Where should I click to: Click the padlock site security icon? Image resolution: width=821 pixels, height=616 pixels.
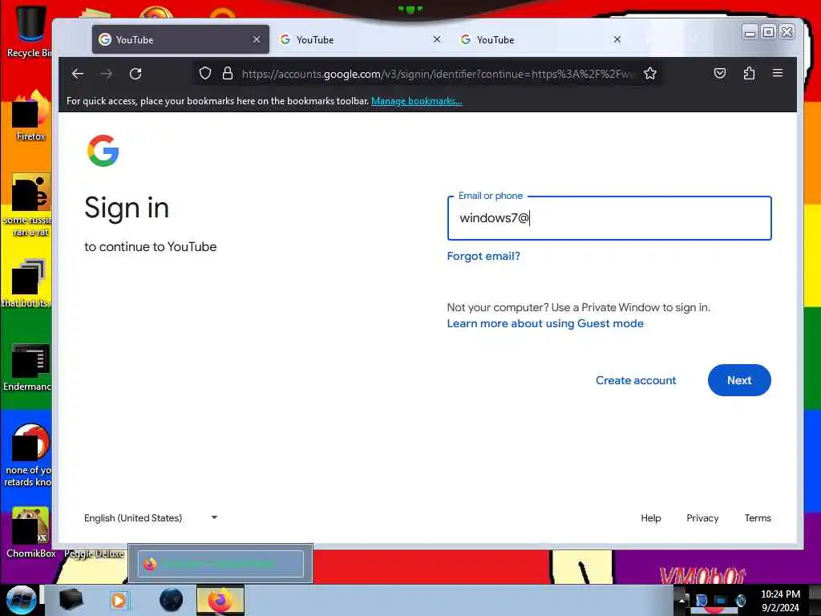coord(227,73)
